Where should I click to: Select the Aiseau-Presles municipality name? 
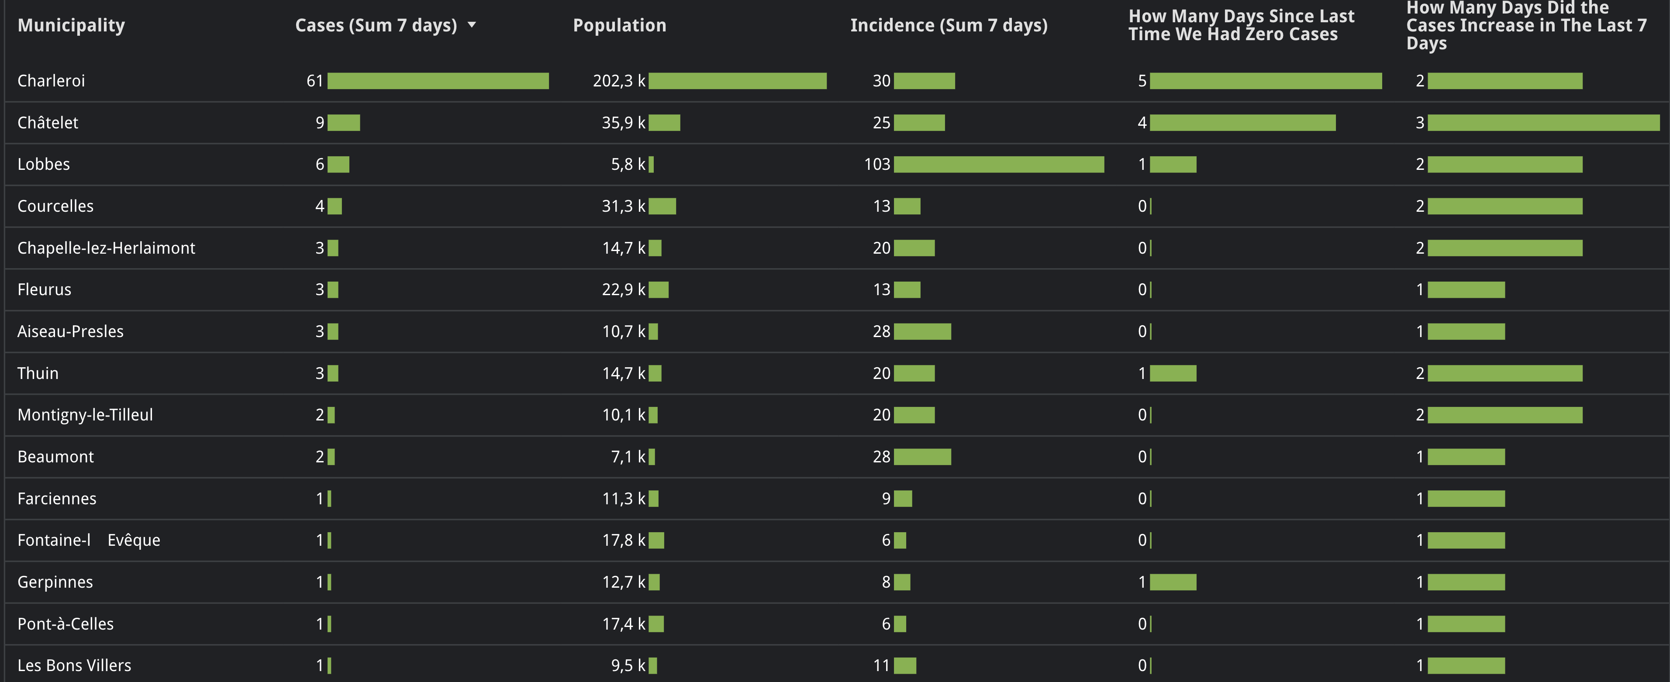pyautogui.click(x=71, y=331)
